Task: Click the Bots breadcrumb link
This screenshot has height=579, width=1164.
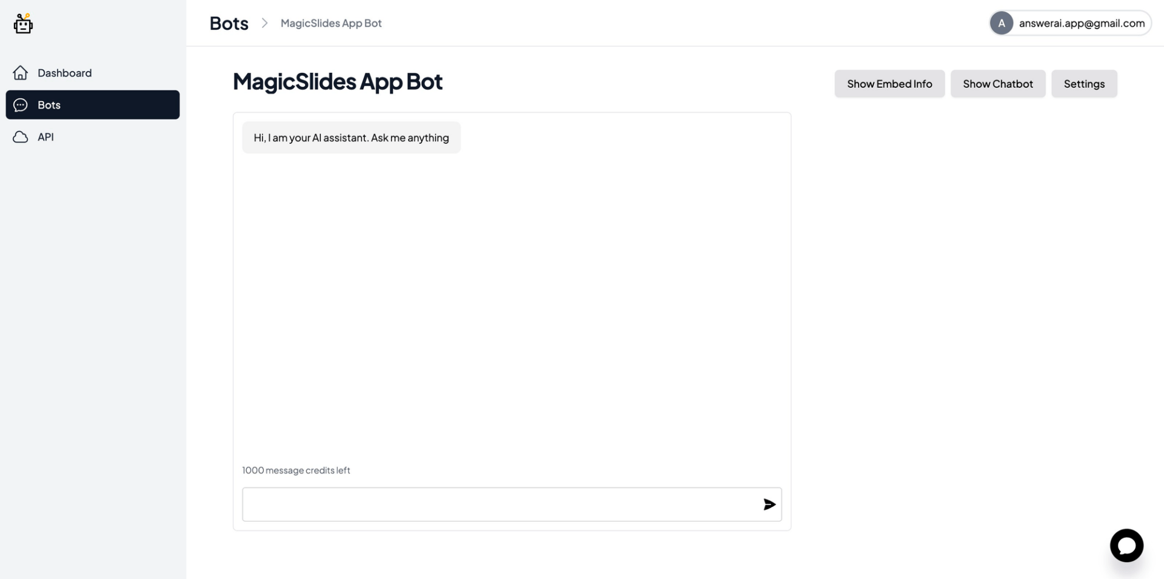Action: pyautogui.click(x=229, y=23)
